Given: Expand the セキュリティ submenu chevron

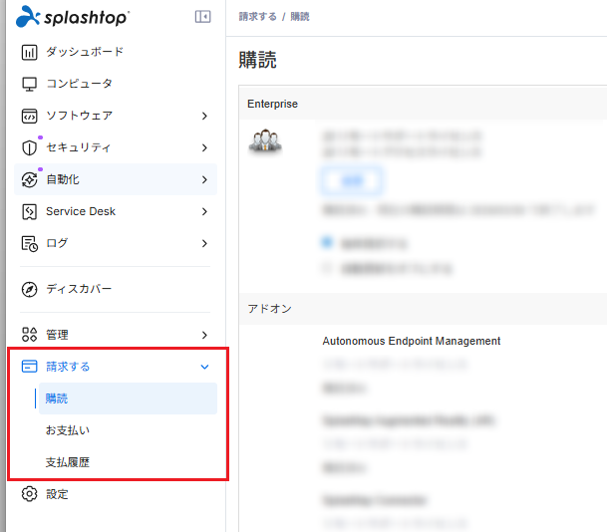Looking at the screenshot, I should (204, 147).
